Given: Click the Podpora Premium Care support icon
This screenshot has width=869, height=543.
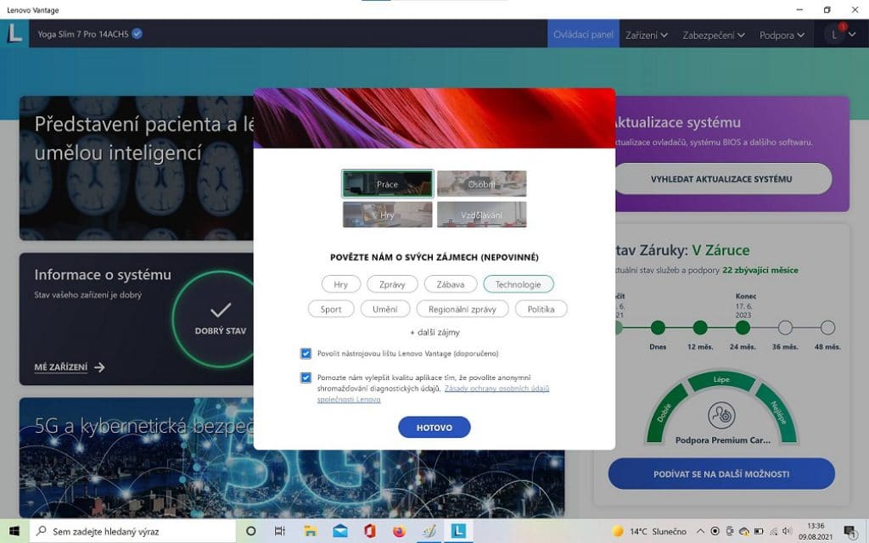Looking at the screenshot, I should point(721,416).
